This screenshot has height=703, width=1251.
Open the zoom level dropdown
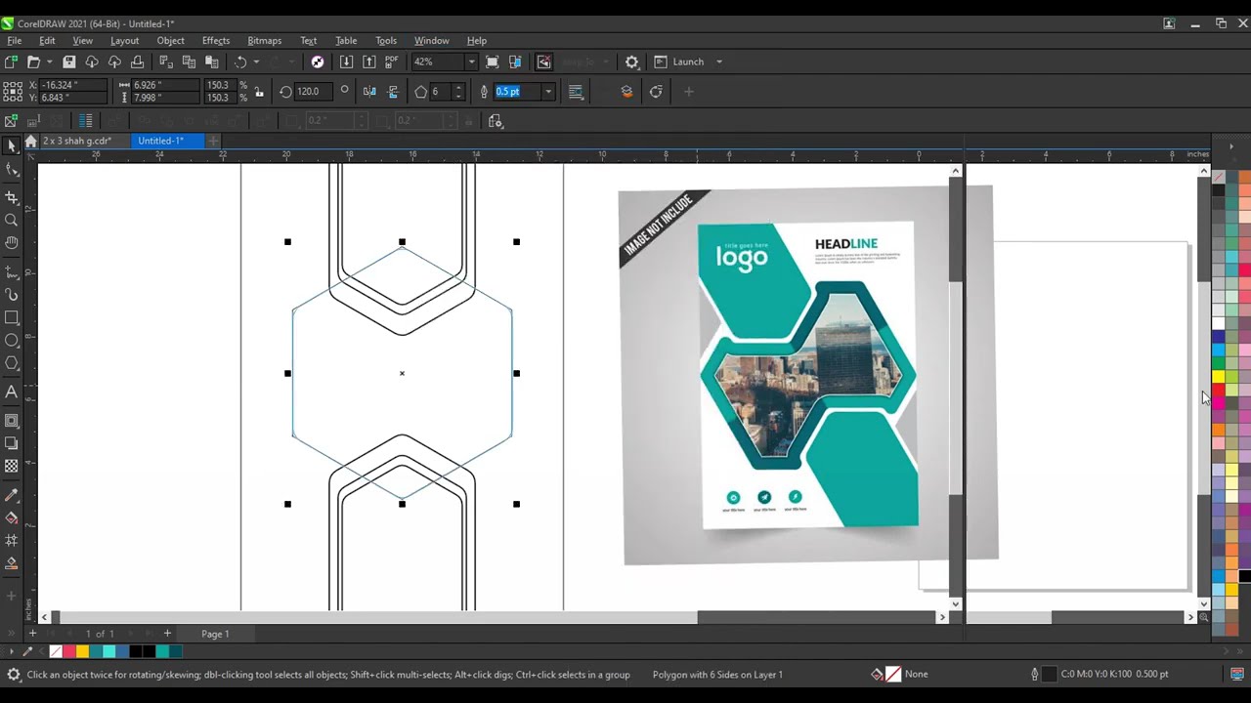tap(471, 62)
